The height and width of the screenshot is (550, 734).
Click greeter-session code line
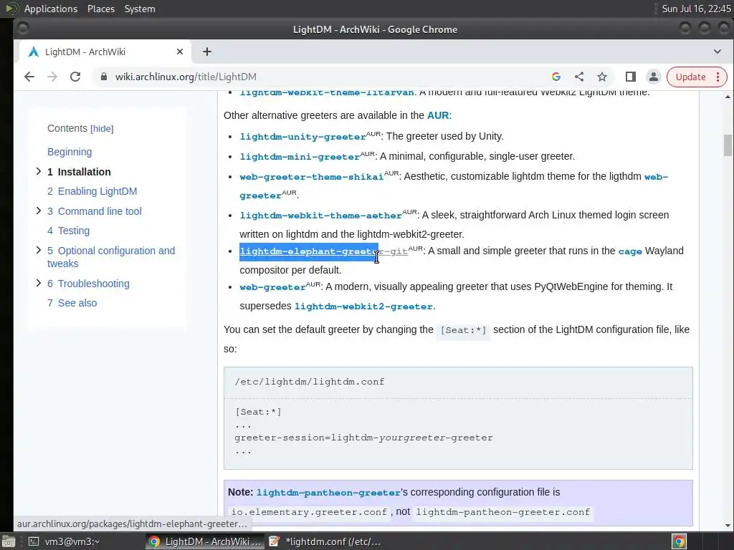(363, 438)
